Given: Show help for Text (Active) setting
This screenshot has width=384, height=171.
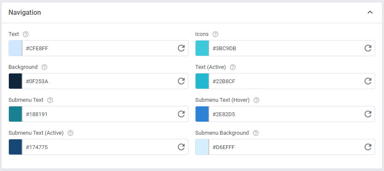Looking at the screenshot, I should point(233,67).
